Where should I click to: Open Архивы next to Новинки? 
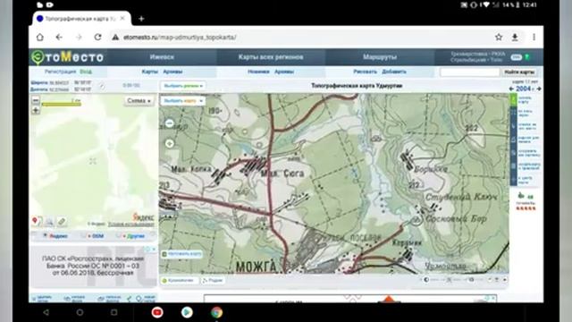click(x=284, y=72)
